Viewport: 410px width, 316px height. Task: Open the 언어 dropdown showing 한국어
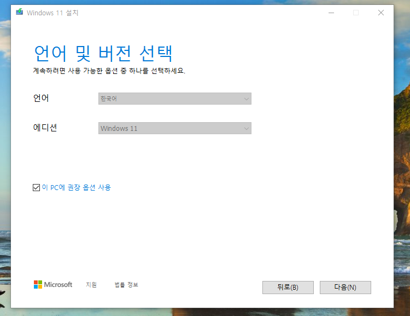(x=175, y=99)
